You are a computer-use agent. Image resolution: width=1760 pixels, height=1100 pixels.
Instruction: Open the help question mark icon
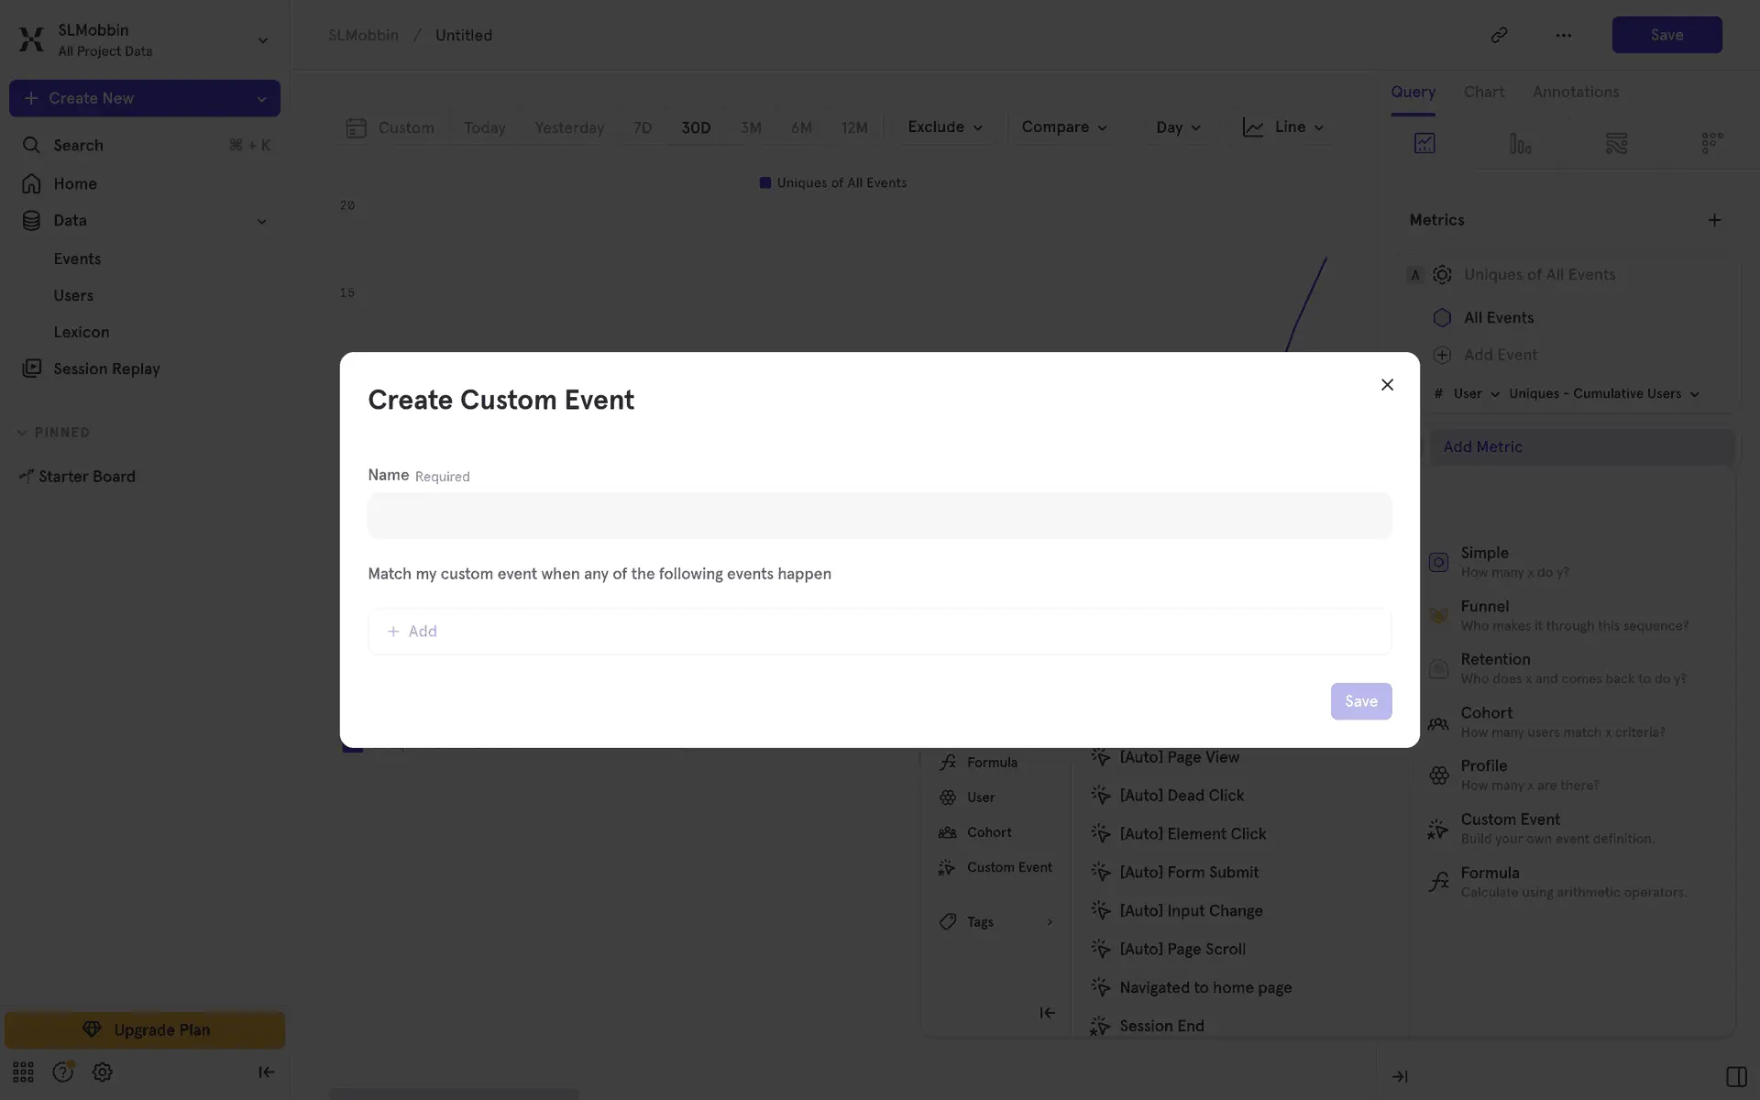click(62, 1072)
